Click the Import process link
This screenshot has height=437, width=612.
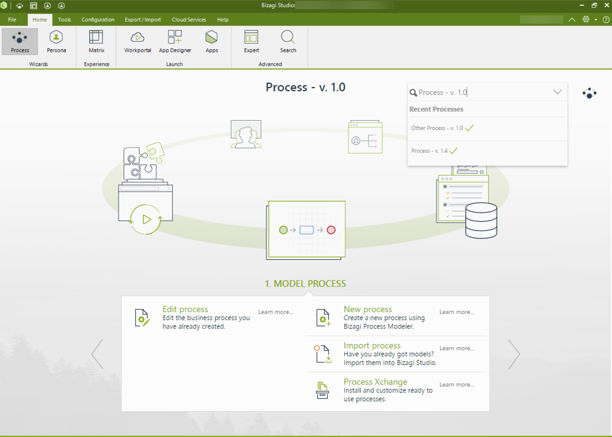[372, 345]
